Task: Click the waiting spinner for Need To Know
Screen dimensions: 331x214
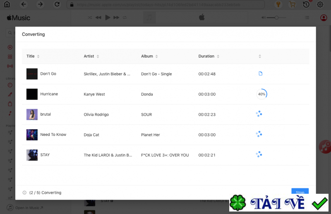Action: point(259,134)
